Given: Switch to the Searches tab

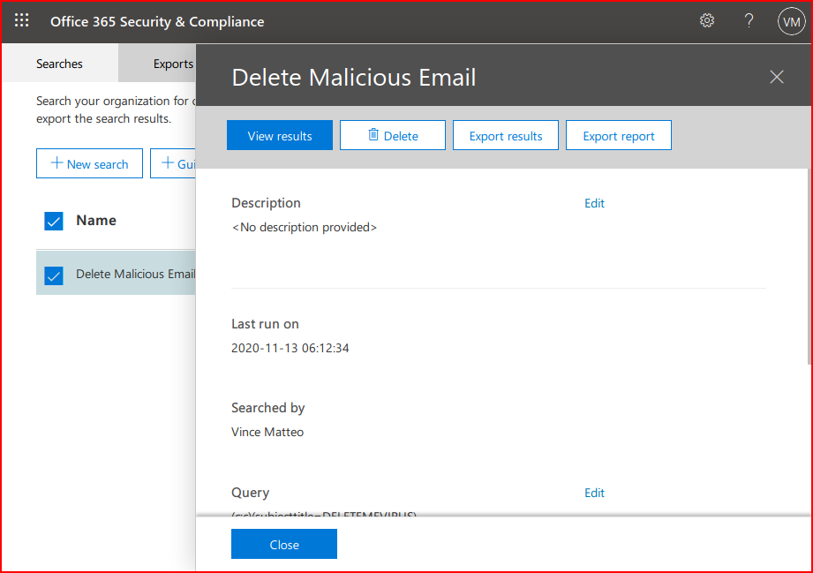Looking at the screenshot, I should (x=59, y=64).
